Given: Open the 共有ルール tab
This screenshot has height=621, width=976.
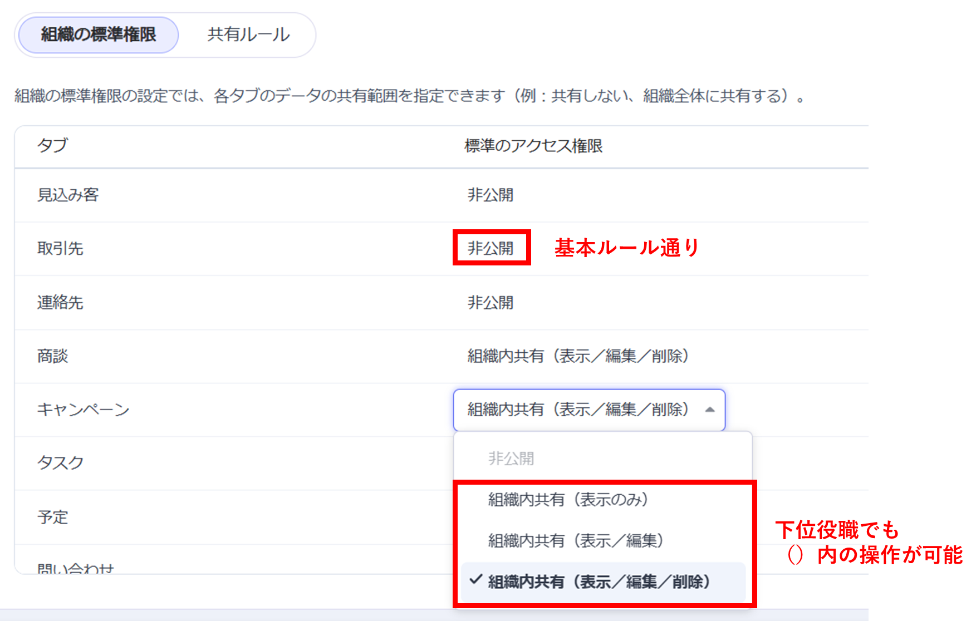Looking at the screenshot, I should click(248, 35).
